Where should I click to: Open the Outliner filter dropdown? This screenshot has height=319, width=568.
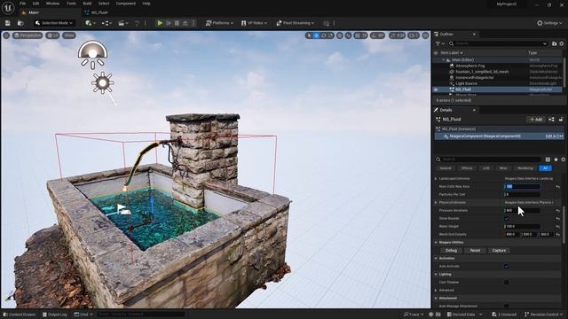click(x=439, y=43)
